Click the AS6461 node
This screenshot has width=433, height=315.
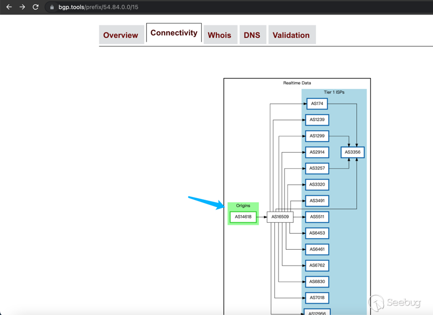coord(317,249)
